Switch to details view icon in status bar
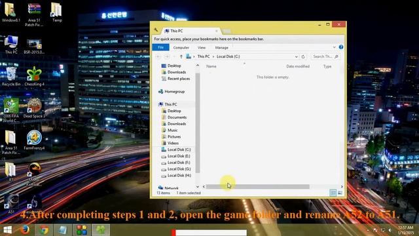 [333, 193]
